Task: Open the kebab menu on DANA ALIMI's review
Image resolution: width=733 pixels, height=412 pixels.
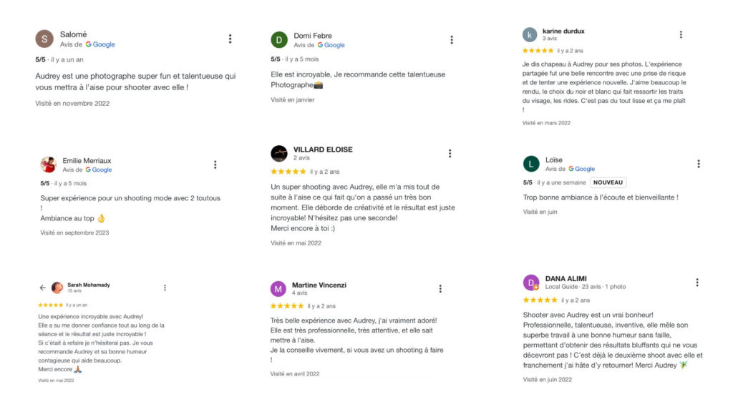Action: click(x=697, y=283)
